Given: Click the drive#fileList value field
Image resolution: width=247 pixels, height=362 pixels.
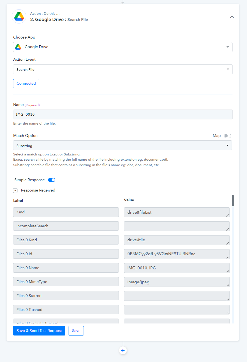Looking at the screenshot, I should point(177,212).
